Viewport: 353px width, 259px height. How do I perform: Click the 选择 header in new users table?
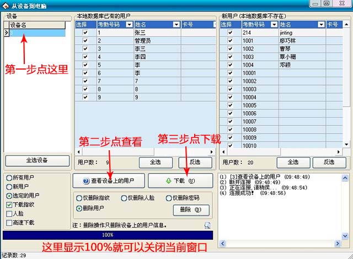point(231,24)
